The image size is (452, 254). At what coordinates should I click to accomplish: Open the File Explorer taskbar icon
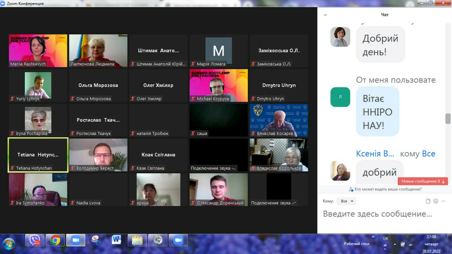point(137,240)
